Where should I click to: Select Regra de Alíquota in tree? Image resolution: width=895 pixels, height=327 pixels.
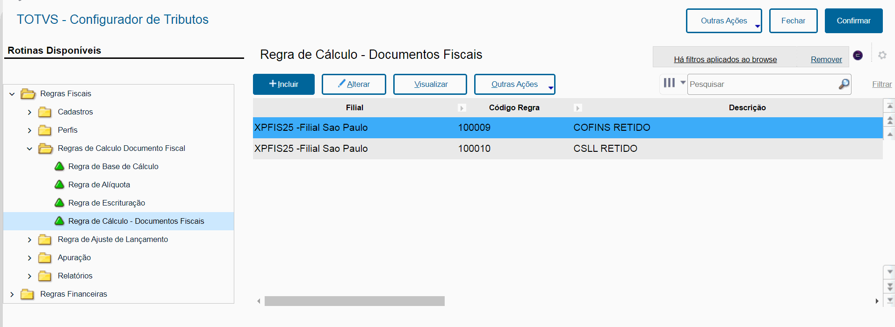(99, 185)
